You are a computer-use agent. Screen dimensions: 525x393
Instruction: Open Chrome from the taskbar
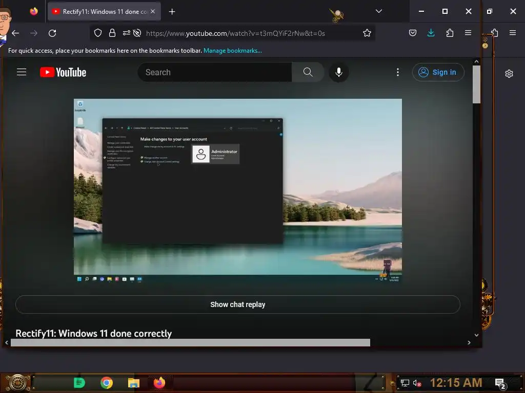click(x=107, y=383)
